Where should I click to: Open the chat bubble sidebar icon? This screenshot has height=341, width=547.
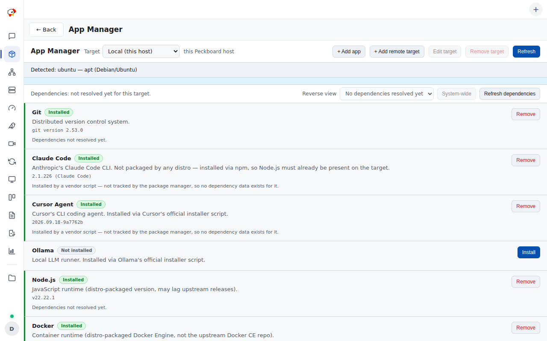click(12, 36)
